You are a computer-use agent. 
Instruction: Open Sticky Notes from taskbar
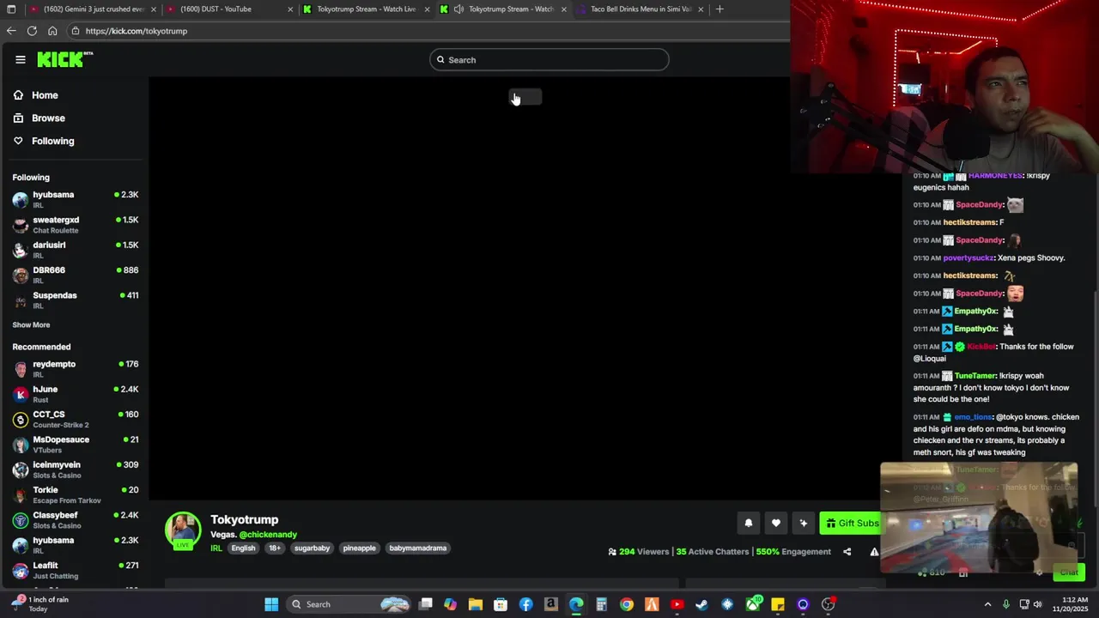pos(778,604)
